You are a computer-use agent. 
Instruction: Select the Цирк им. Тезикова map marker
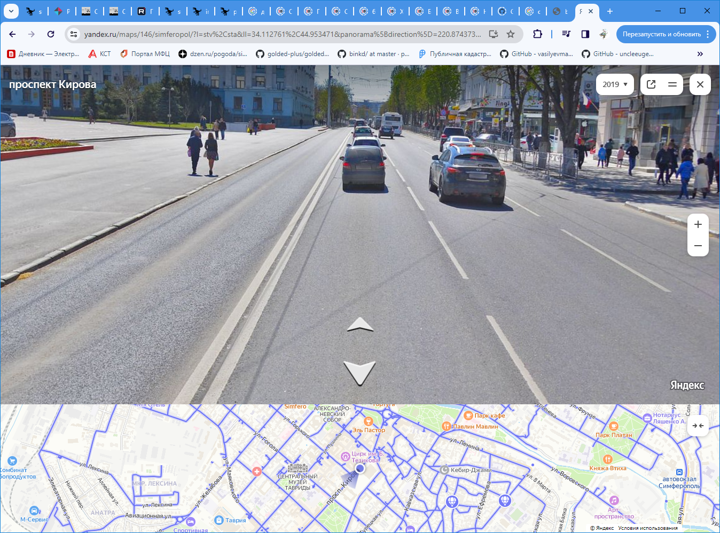[x=346, y=457]
